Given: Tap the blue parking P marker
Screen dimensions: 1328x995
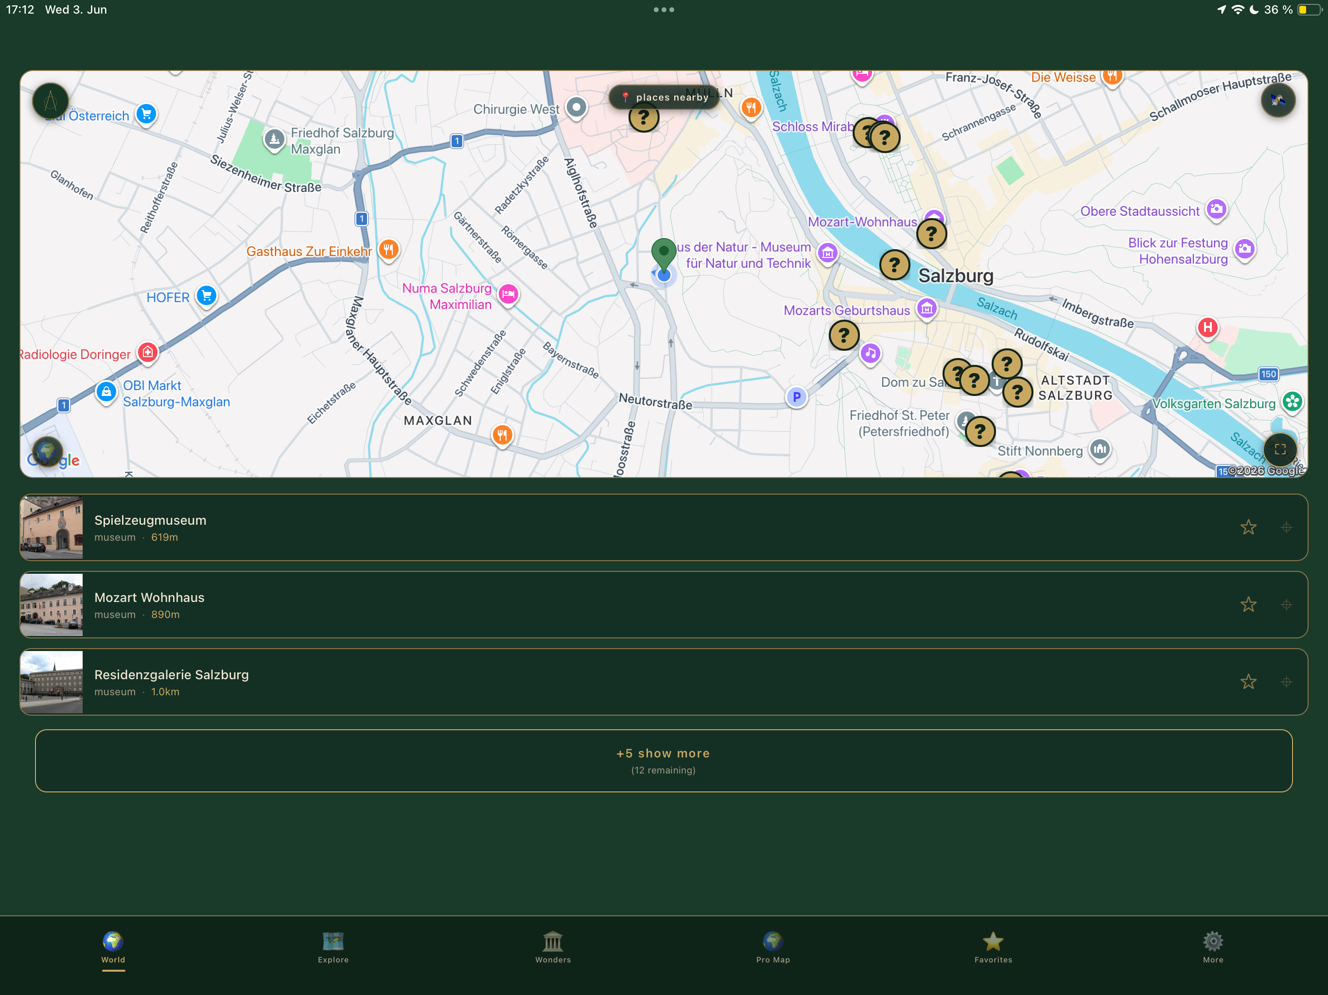Looking at the screenshot, I should 796,396.
